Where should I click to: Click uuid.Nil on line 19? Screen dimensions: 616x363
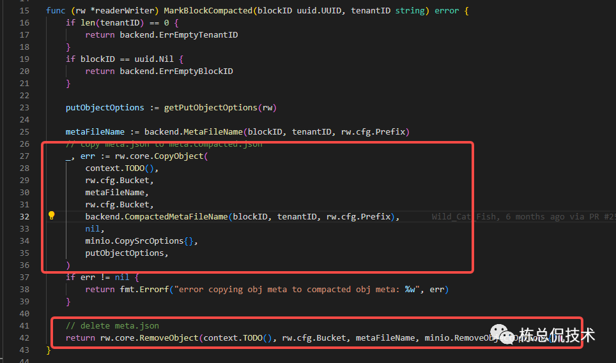pyautogui.click(x=154, y=59)
